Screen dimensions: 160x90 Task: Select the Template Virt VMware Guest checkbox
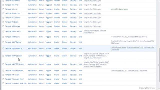[x=3, y=79]
